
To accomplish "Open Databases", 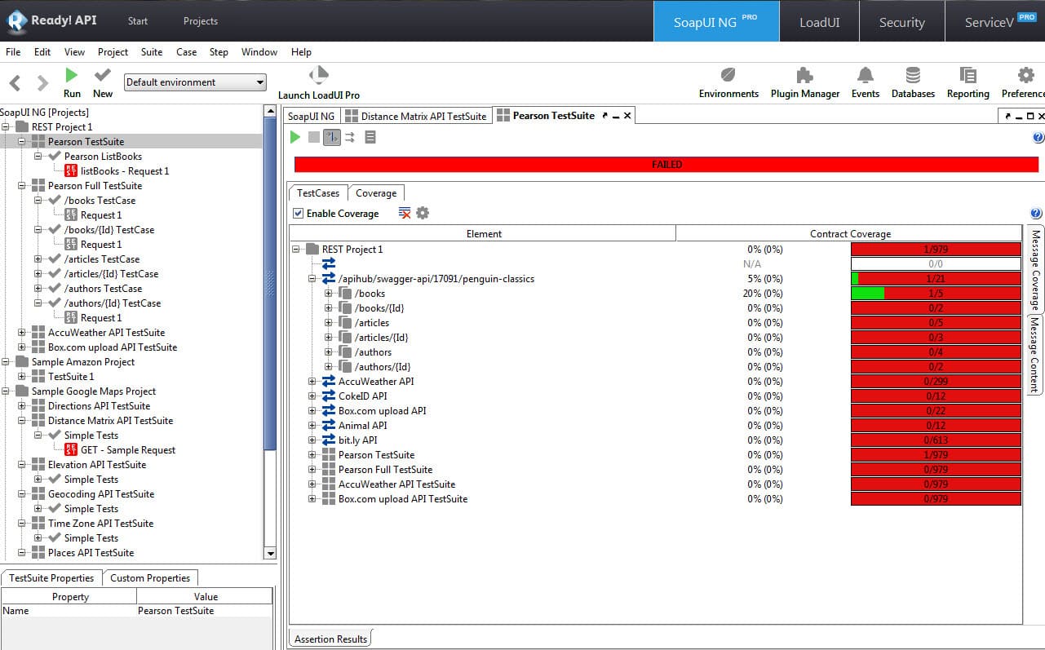I will (913, 82).
